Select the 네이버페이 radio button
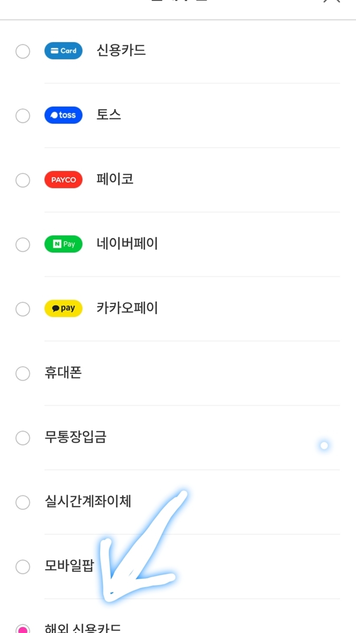This screenshot has height=633, width=356. coord(23,245)
